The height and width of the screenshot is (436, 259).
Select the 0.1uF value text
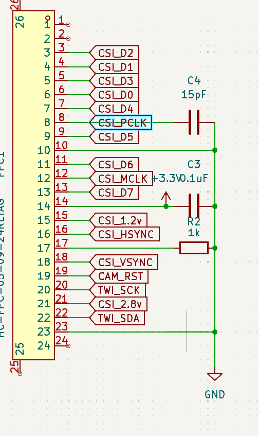tap(194, 178)
